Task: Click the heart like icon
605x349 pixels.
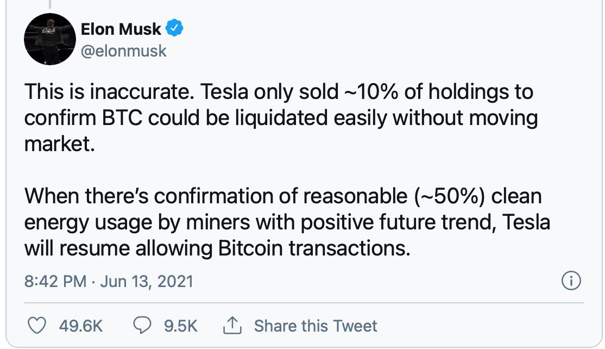Action: point(36,326)
